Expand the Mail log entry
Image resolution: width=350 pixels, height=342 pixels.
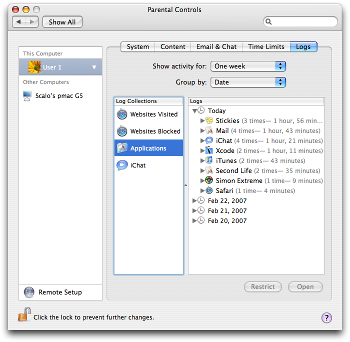[202, 130]
